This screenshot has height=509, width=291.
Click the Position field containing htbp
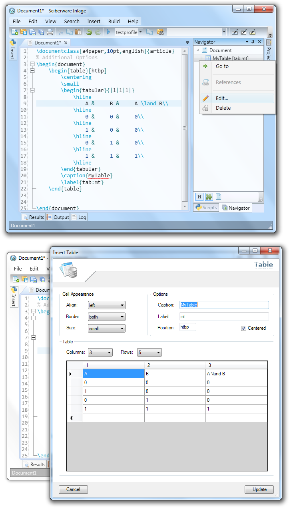point(188,327)
